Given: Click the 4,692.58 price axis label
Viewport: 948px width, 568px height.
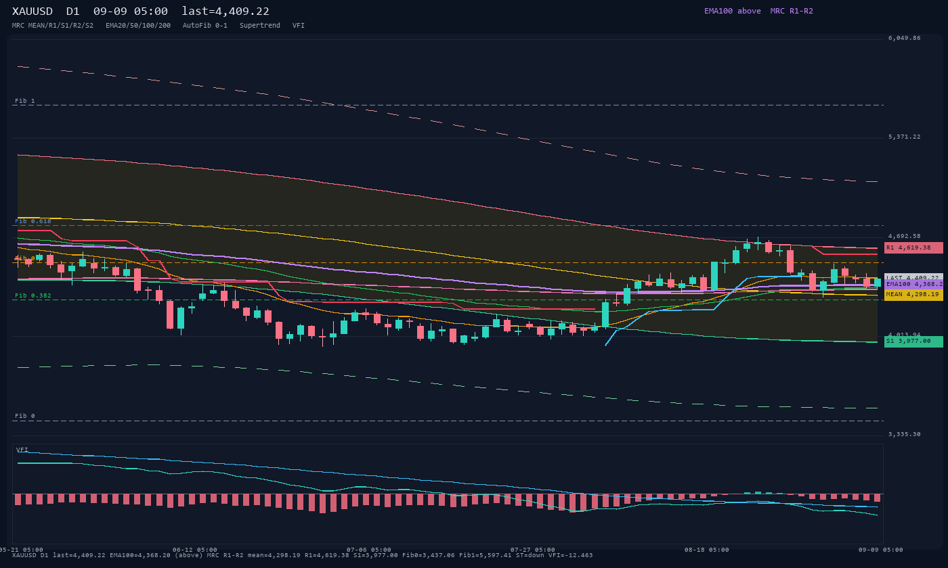Looking at the screenshot, I should coord(905,237).
